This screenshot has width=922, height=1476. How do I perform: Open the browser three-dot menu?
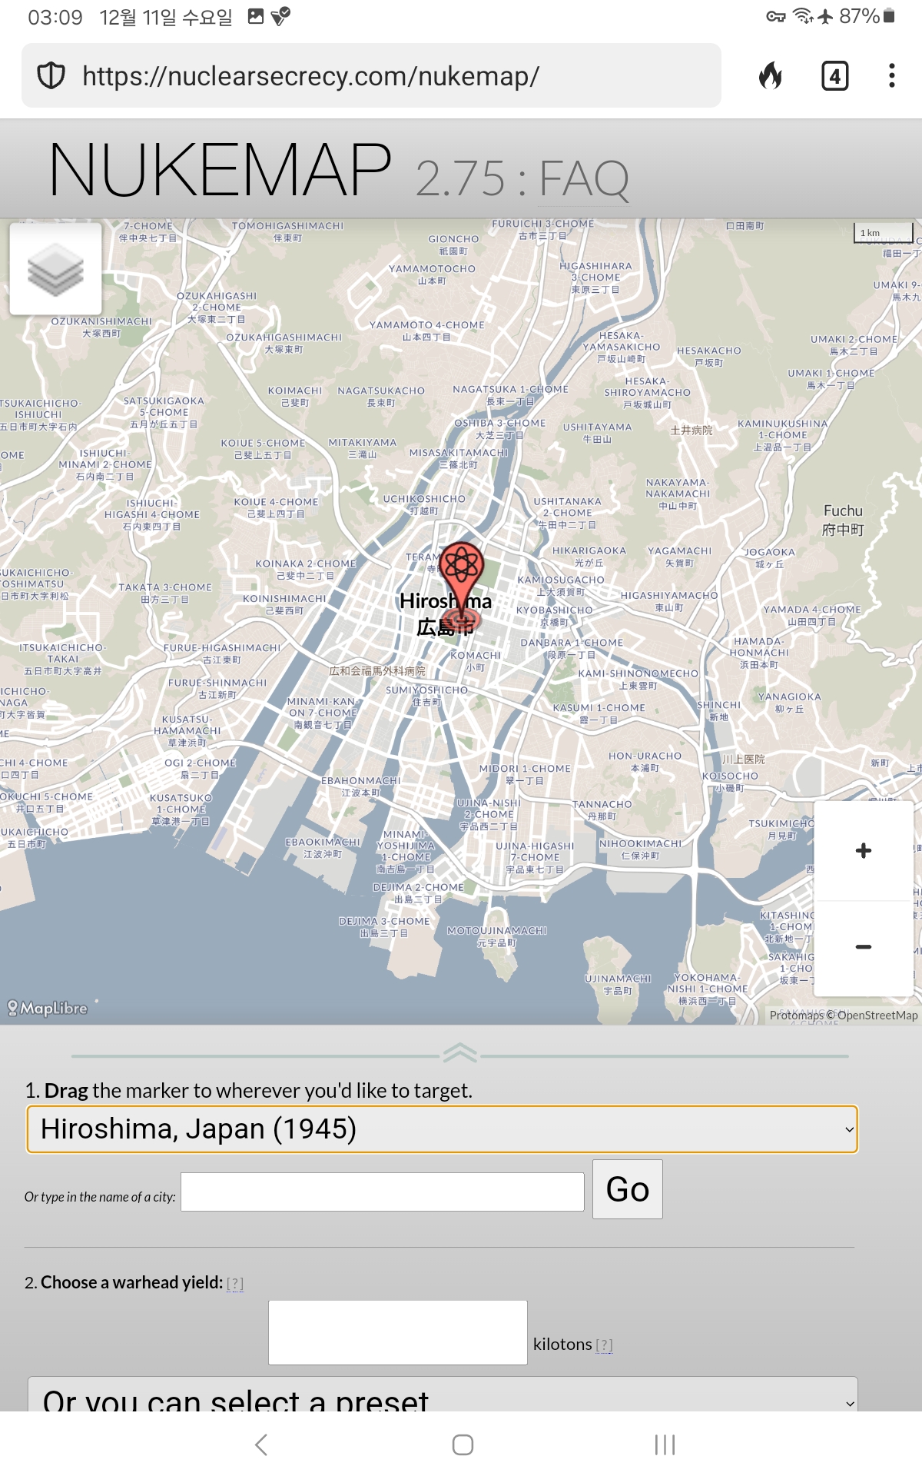891,75
